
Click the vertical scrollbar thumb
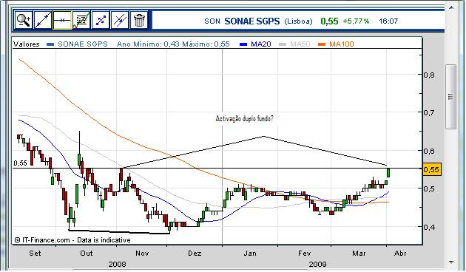pyautogui.click(x=451, y=97)
